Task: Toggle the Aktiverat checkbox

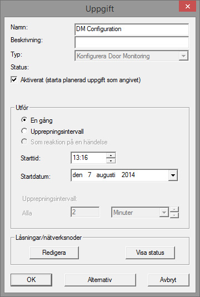Action: pos(14,80)
